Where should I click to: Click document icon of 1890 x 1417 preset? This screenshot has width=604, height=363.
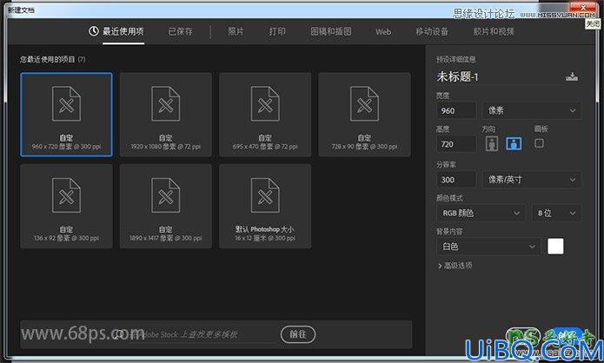(x=166, y=195)
